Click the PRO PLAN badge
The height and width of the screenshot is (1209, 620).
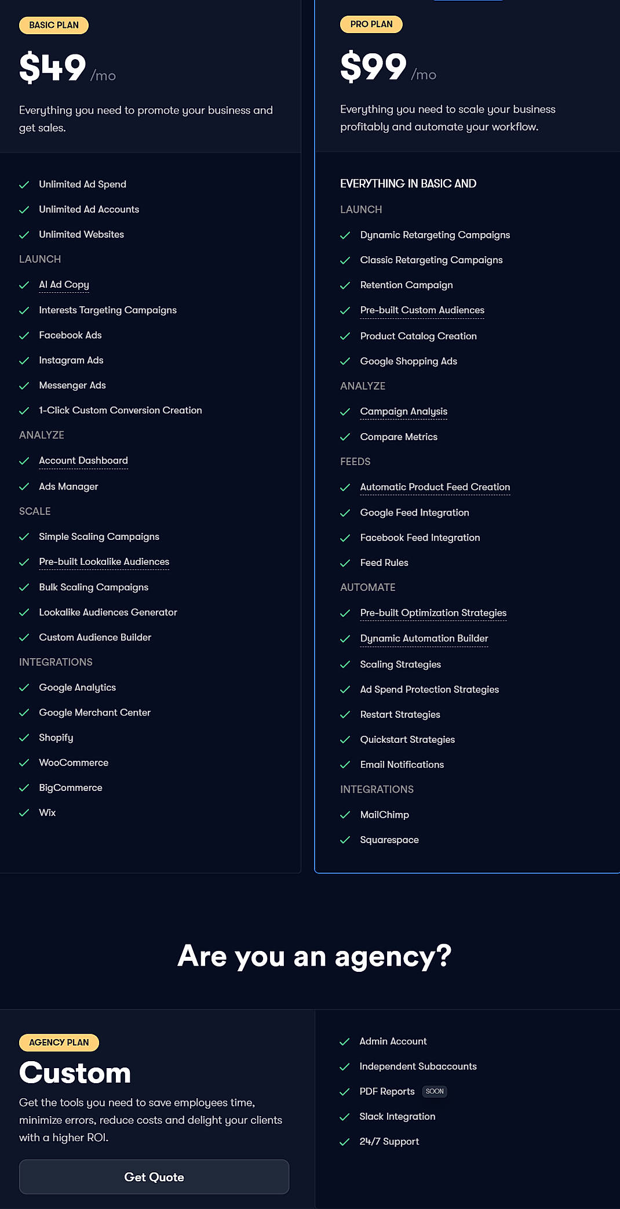tap(371, 24)
